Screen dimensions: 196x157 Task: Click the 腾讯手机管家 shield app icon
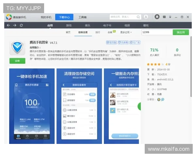point(17,48)
